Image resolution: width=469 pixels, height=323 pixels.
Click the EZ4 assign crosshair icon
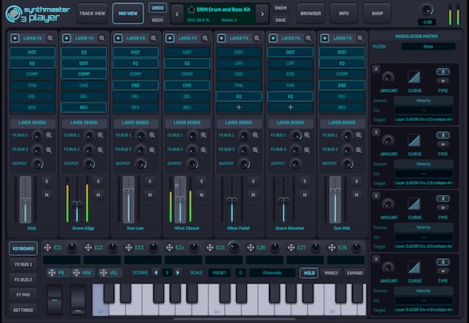click(170, 247)
